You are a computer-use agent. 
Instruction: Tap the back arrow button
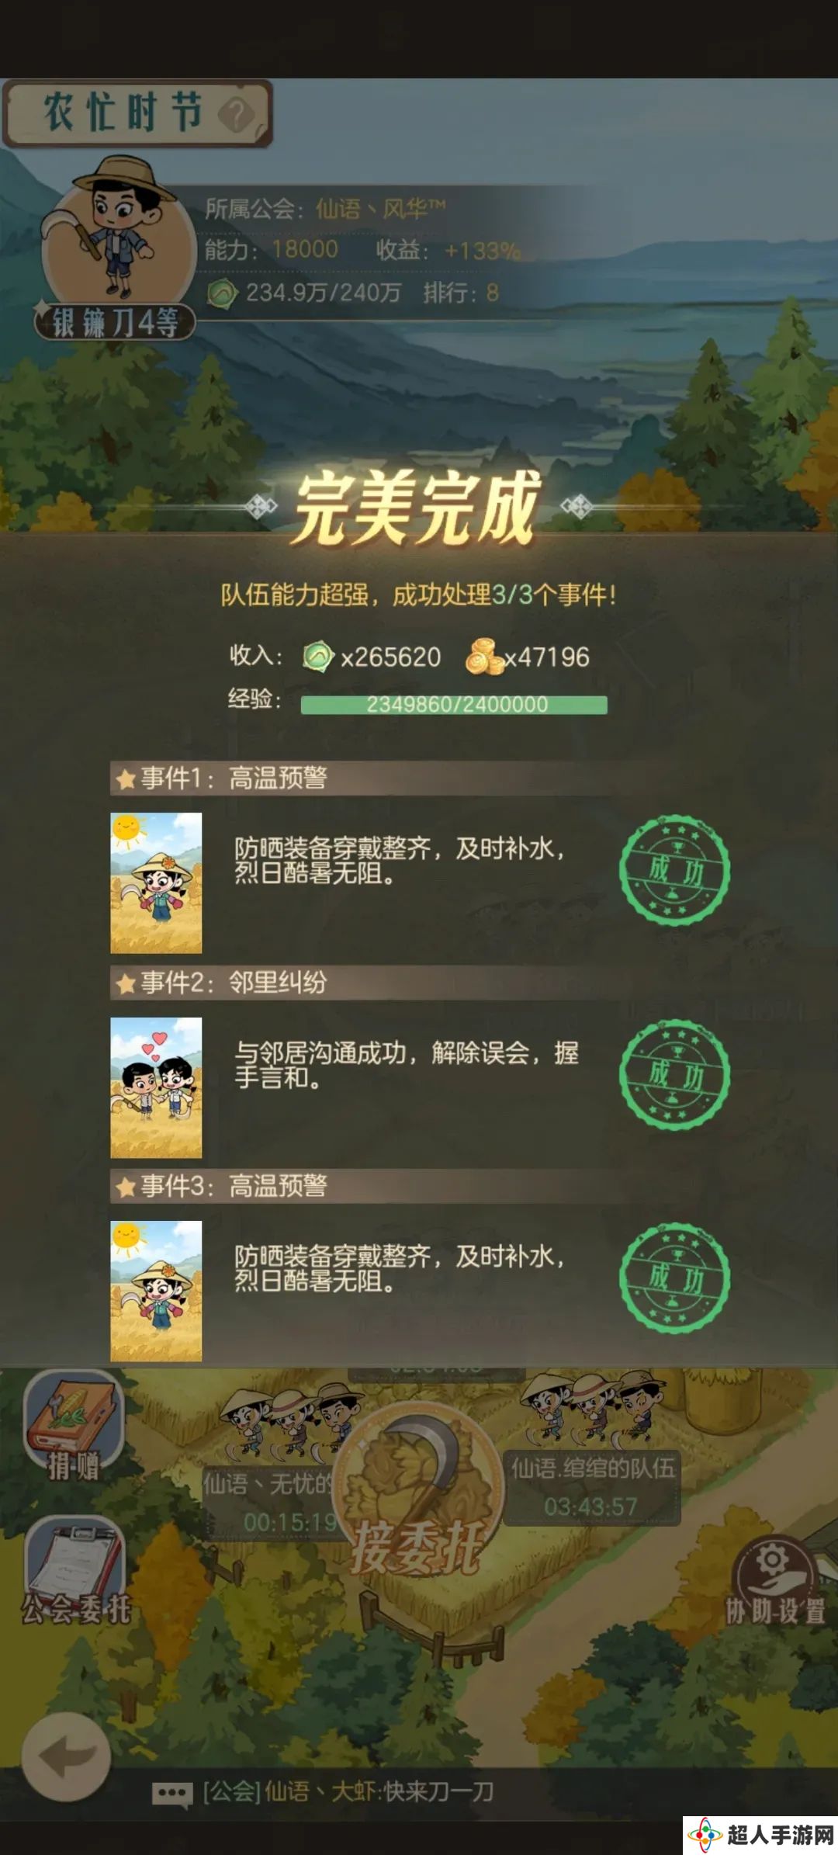click(x=66, y=1756)
